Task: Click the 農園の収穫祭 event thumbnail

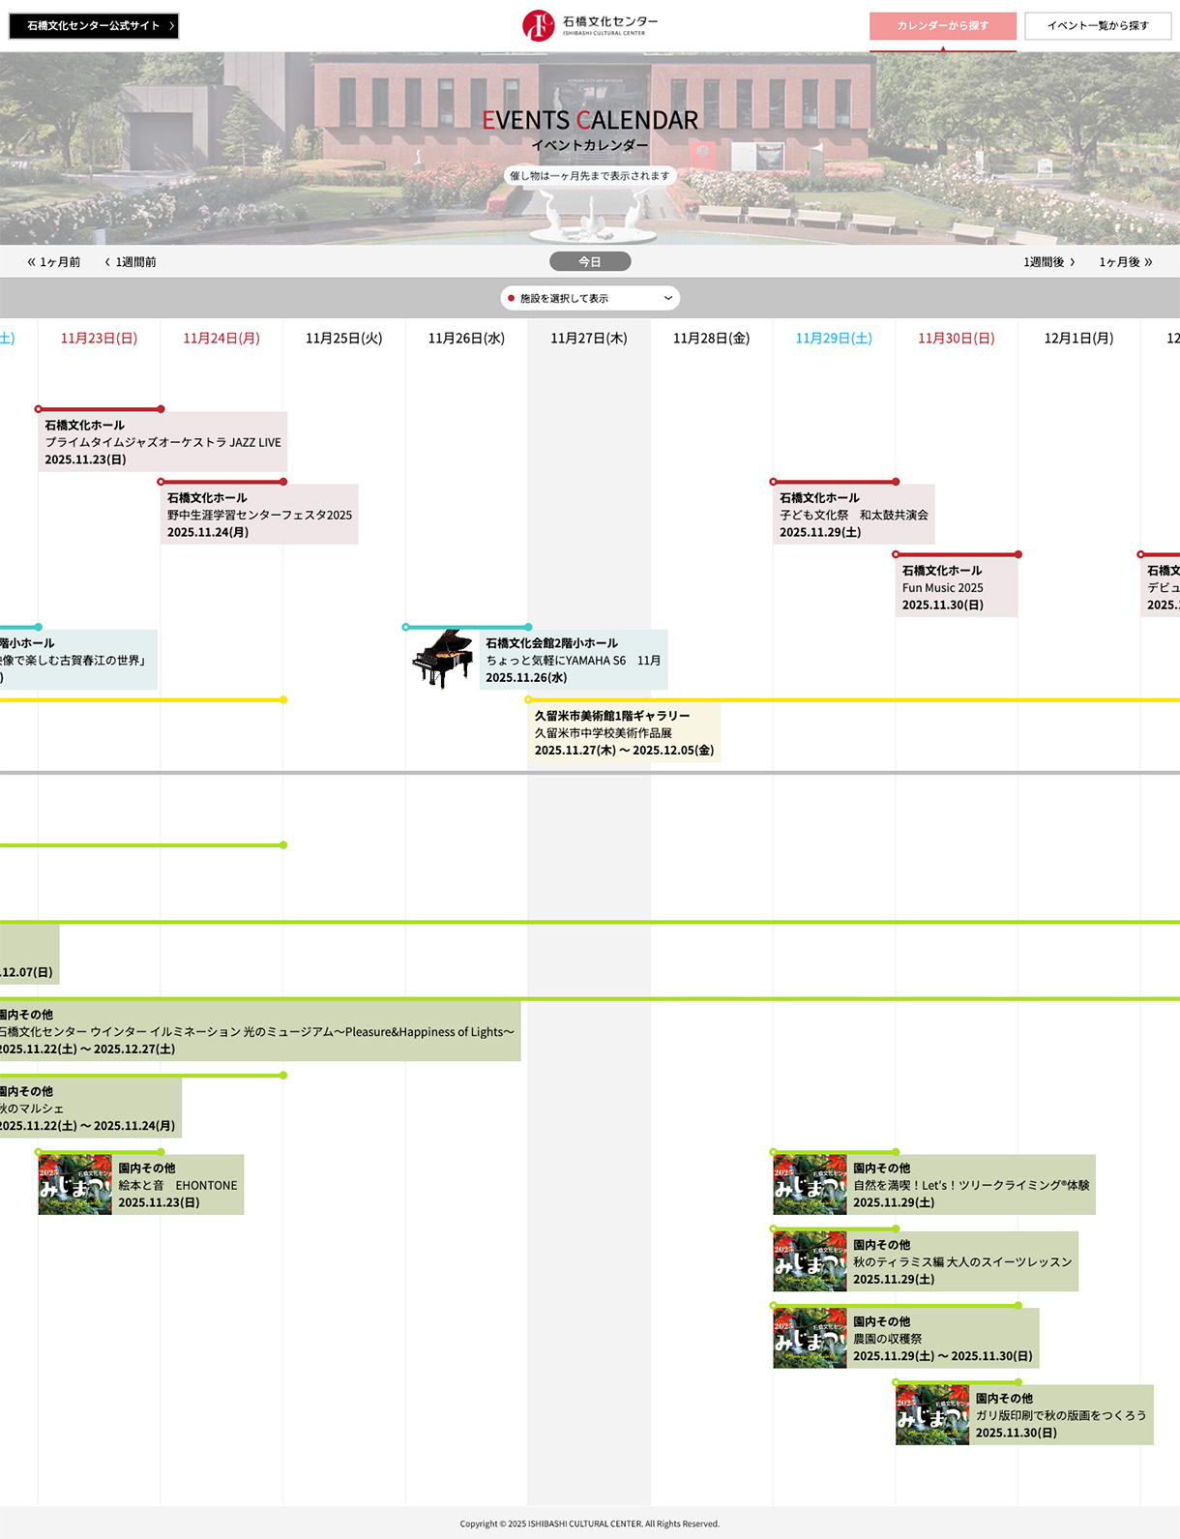Action: pos(810,1338)
